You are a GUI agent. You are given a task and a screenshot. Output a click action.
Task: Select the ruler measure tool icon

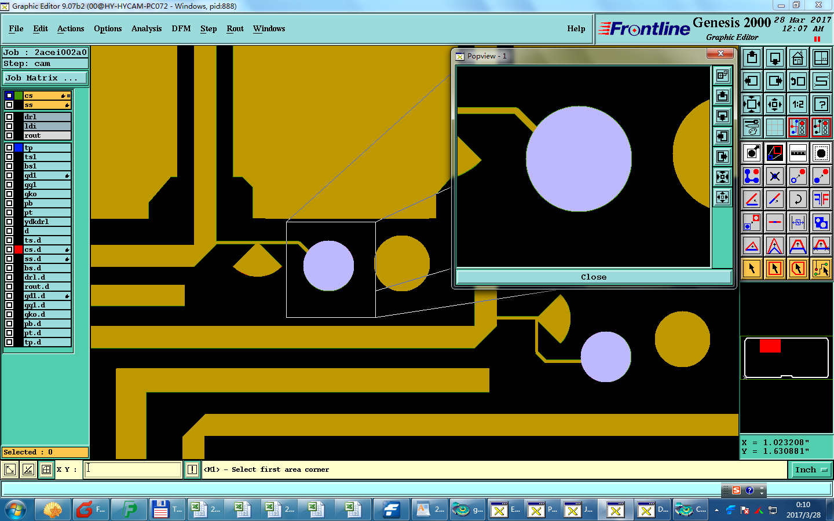(x=798, y=153)
